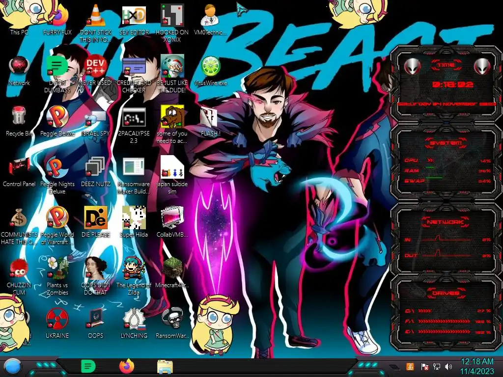Viewport: 503px width, 377px height.
Task: Open the Action Center flag tray icon
Action: click(x=424, y=367)
